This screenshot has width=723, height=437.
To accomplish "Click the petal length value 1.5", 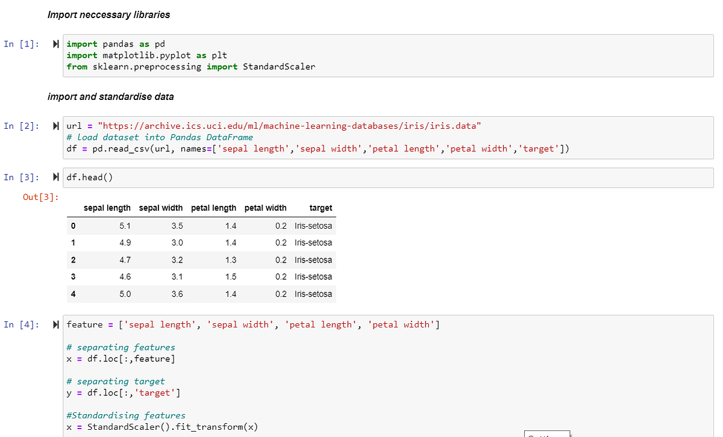I will click(231, 277).
